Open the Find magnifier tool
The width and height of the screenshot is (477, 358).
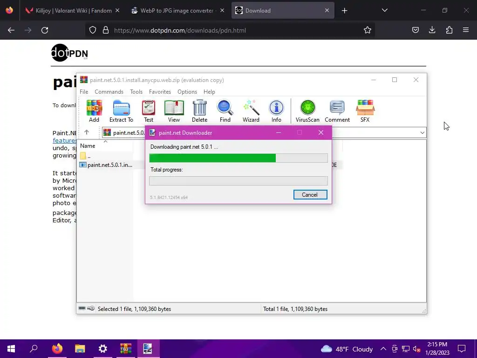coord(225,111)
